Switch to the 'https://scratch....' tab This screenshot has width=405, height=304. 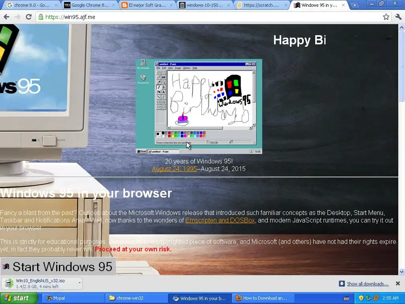(x=261, y=5)
